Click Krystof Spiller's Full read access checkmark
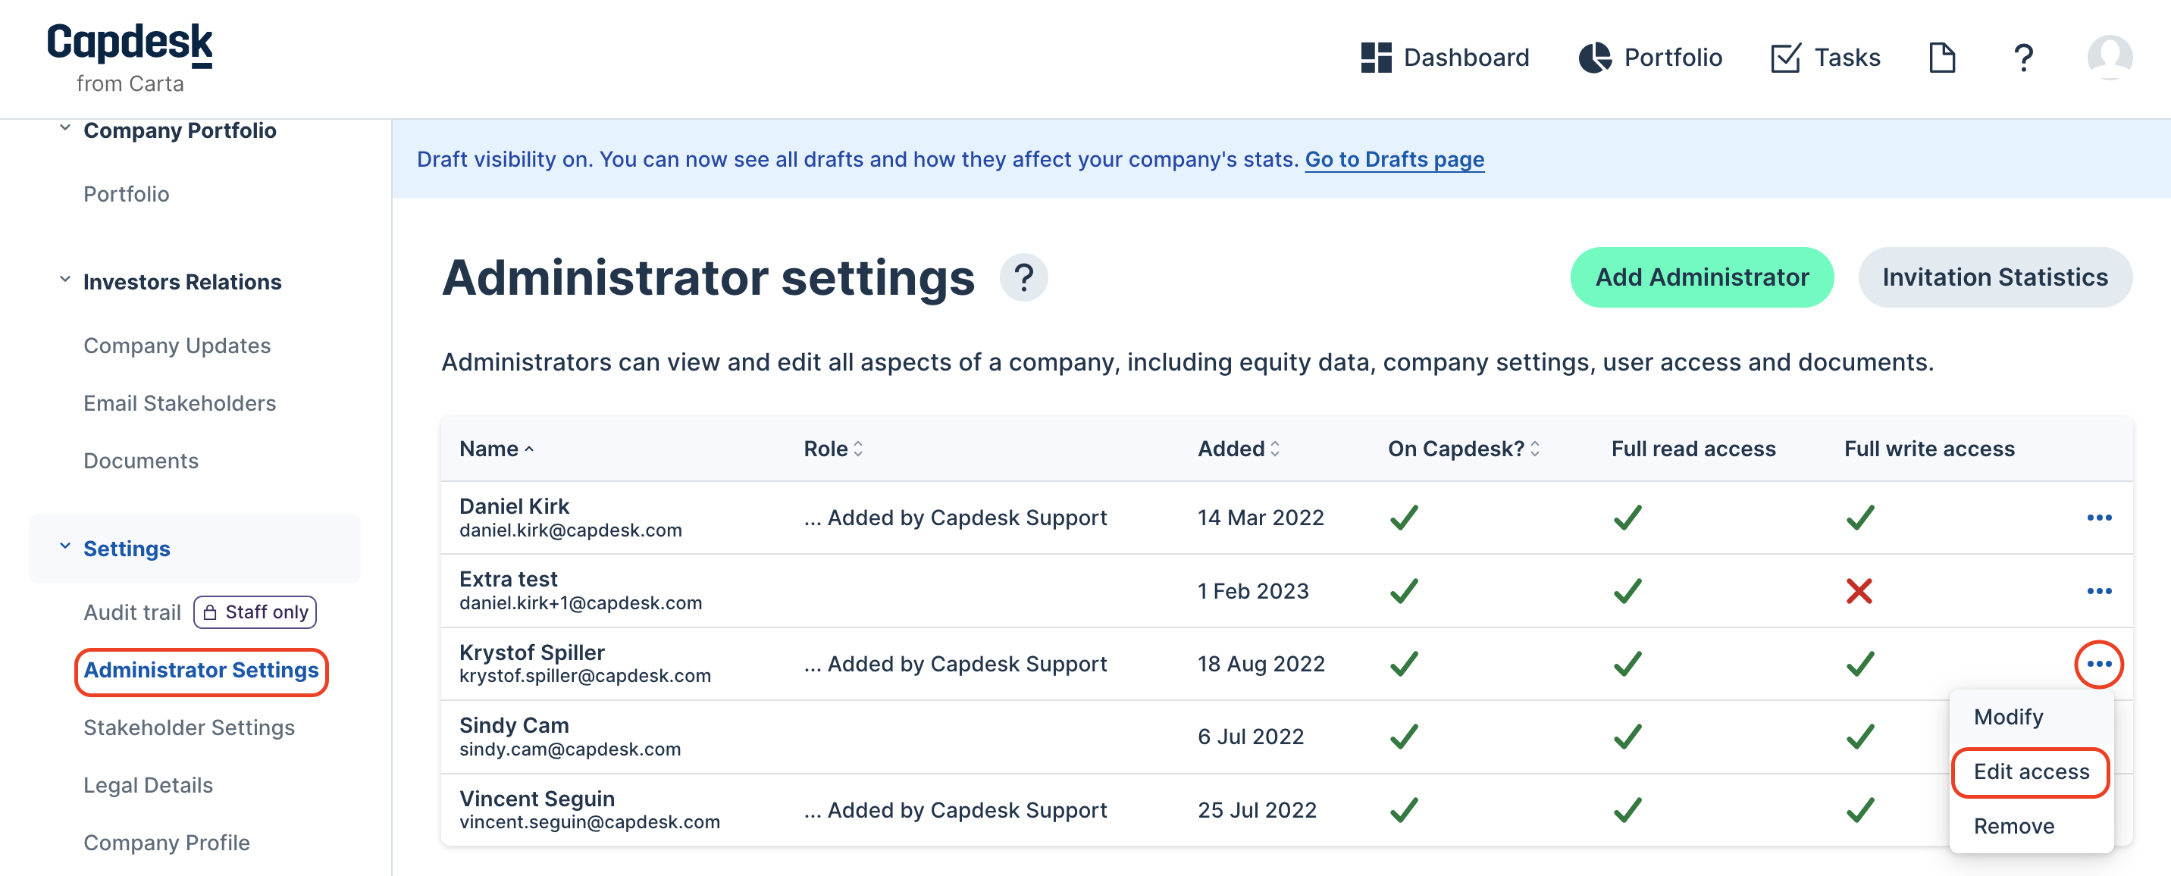The width and height of the screenshot is (2171, 876). pos(1627,664)
